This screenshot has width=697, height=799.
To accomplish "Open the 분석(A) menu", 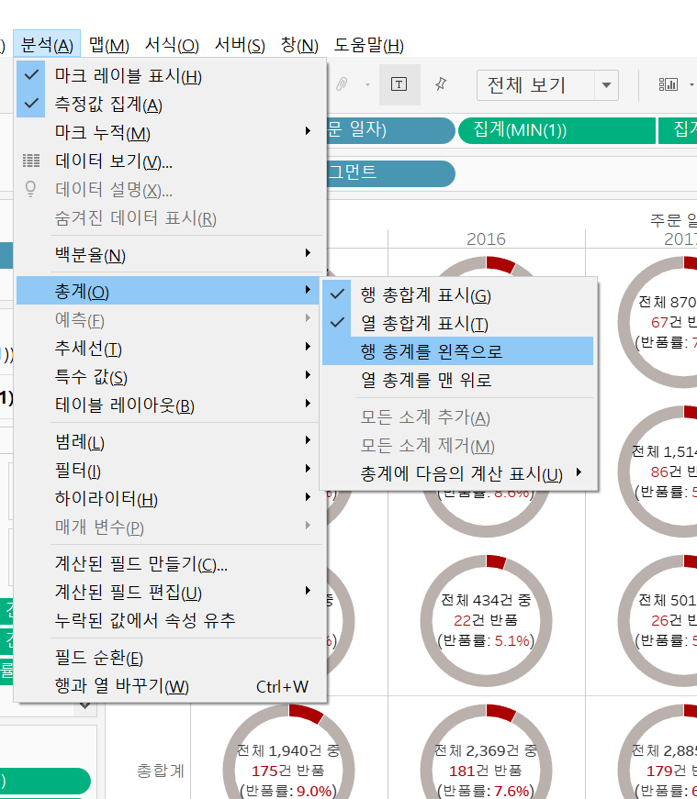I will tap(47, 45).
